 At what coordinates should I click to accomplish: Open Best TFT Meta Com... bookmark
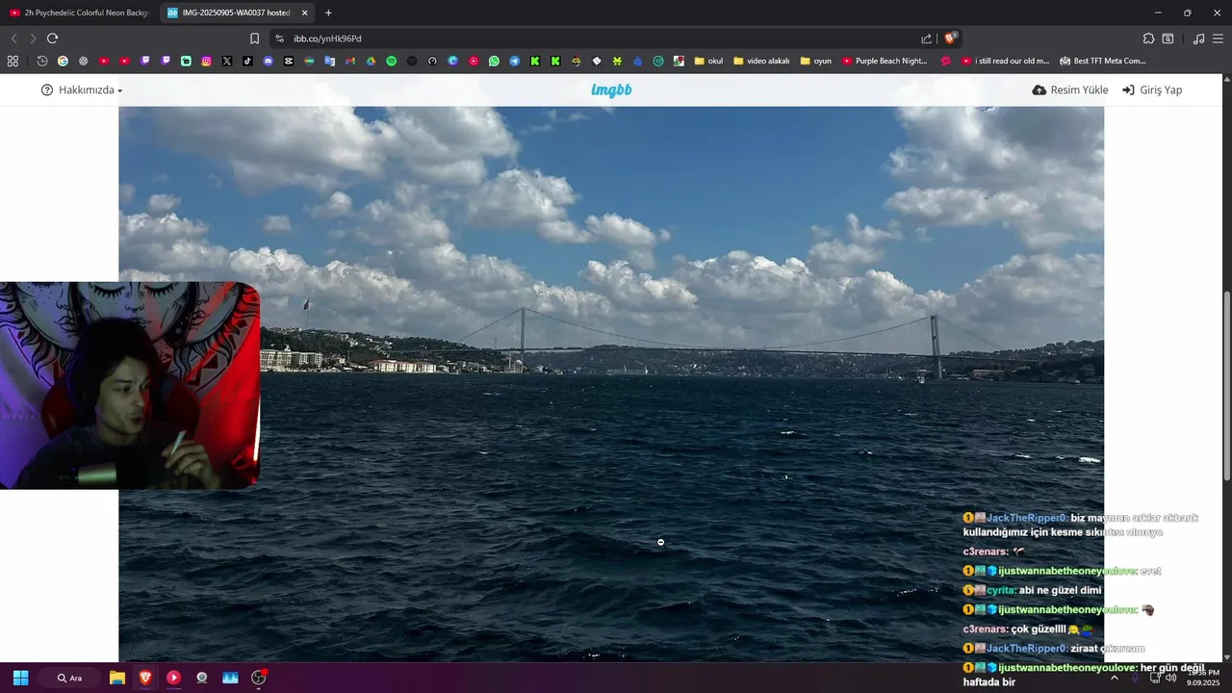[1102, 61]
